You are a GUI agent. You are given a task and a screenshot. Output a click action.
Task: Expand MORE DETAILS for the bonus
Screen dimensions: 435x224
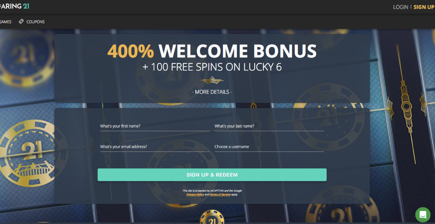coord(212,92)
